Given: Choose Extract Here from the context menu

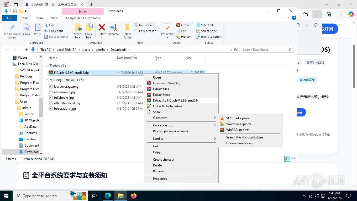Looking at the screenshot, I should point(181,95).
